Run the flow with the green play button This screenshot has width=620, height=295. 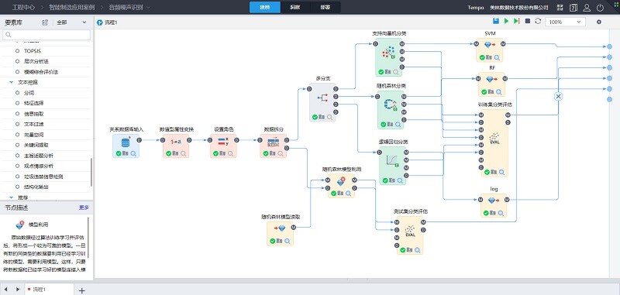(506, 22)
